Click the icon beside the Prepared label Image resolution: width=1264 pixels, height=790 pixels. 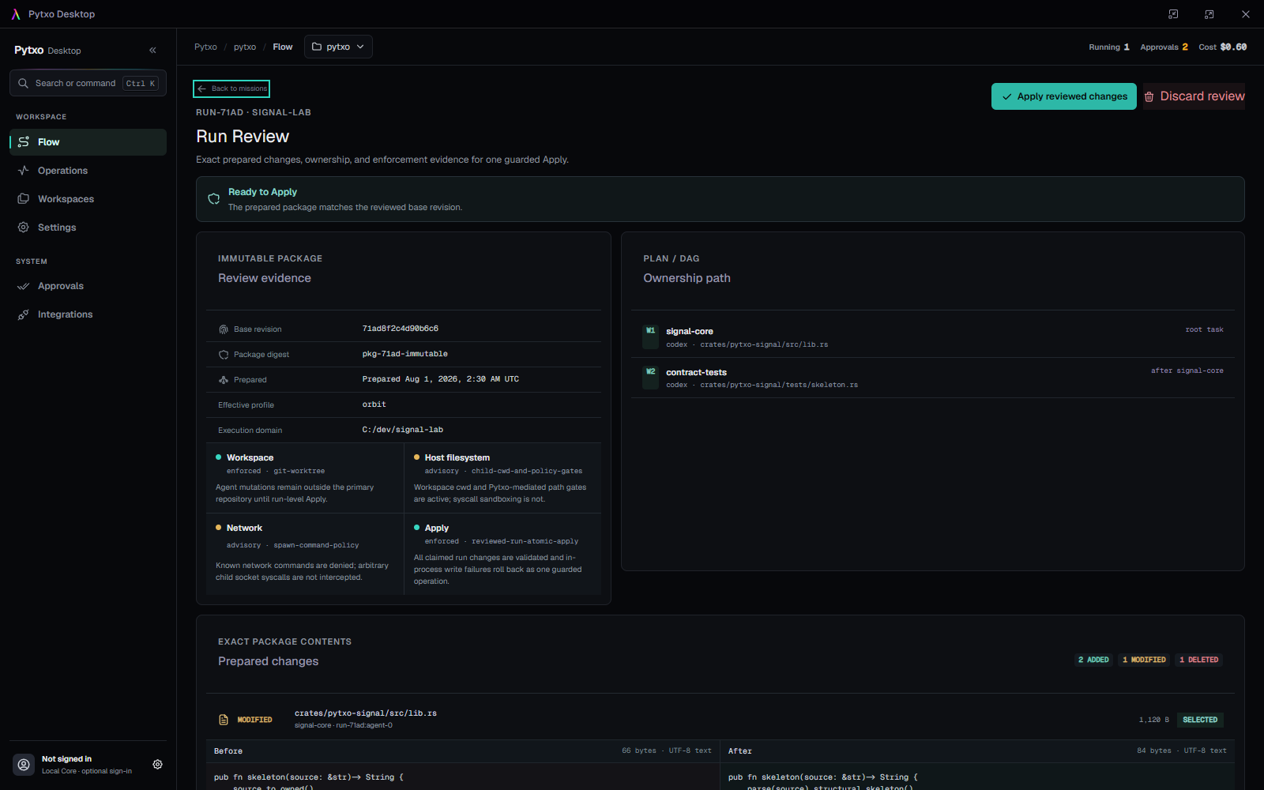224,380
